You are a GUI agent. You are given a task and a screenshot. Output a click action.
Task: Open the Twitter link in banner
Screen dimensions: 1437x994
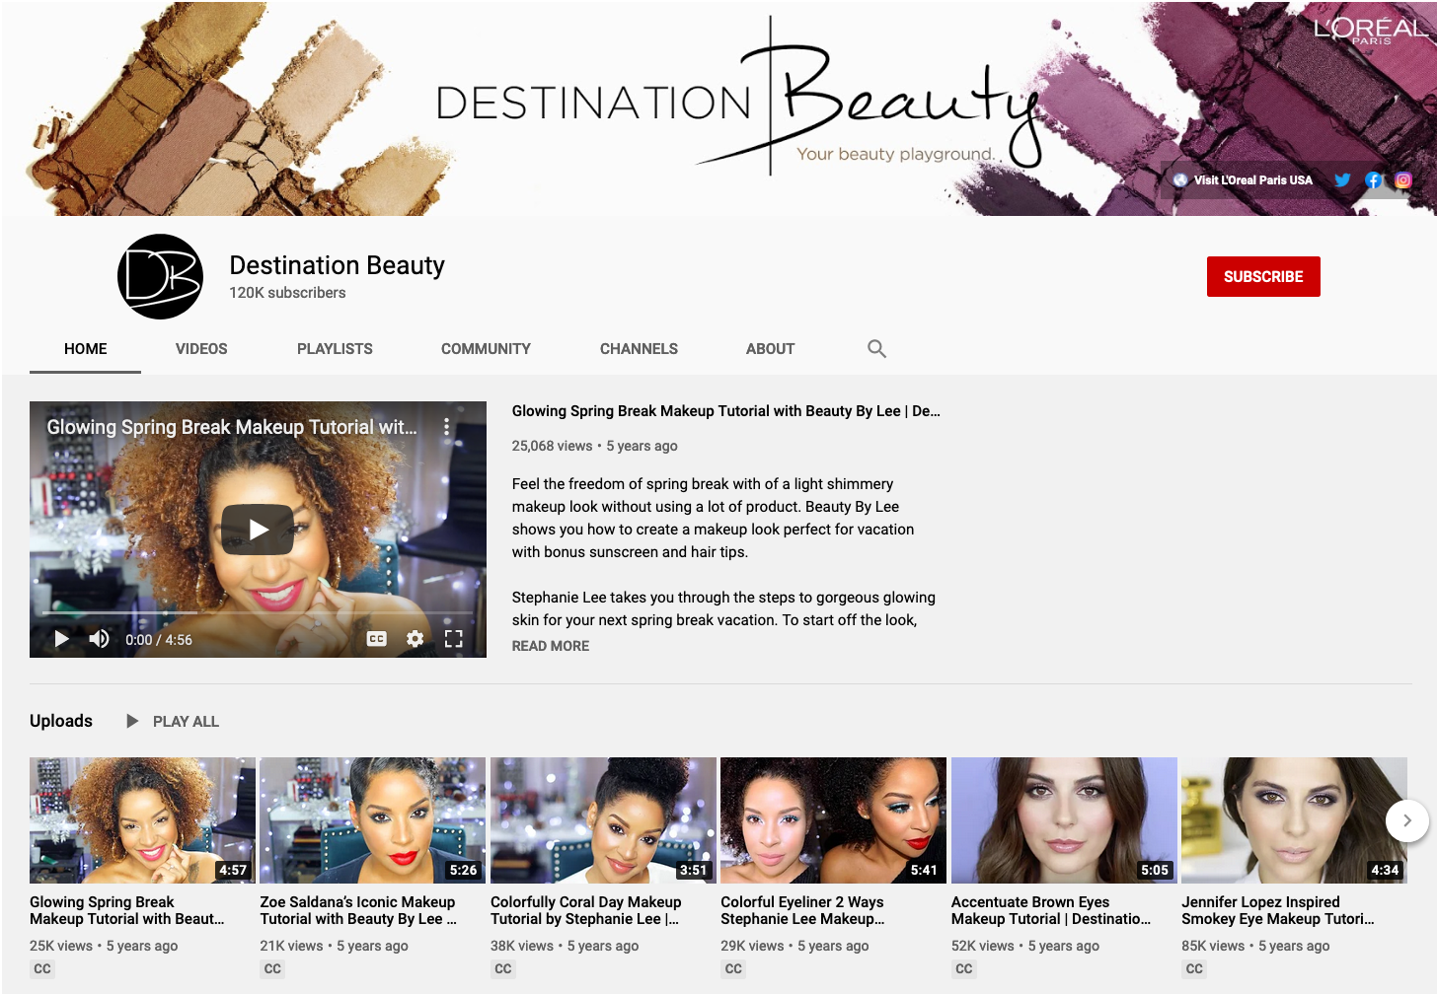click(x=1342, y=180)
